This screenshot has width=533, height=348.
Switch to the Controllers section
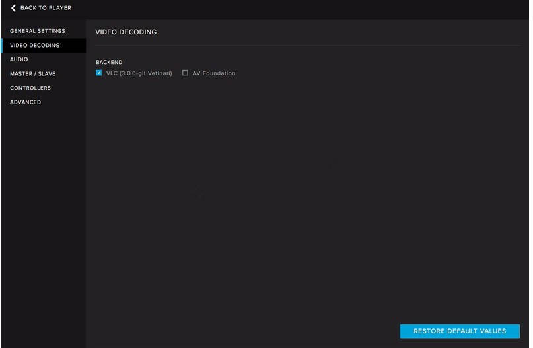[30, 88]
